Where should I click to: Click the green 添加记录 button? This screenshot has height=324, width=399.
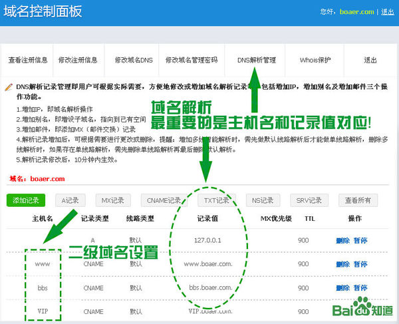point(25,200)
